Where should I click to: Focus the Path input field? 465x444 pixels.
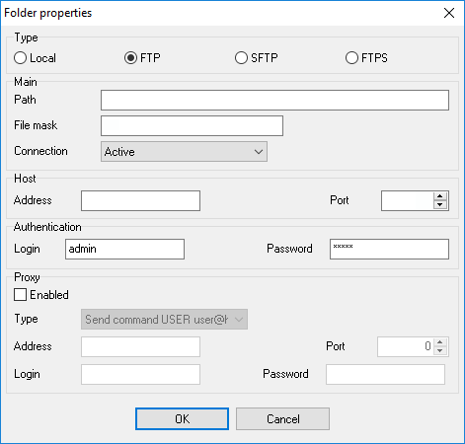pyautogui.click(x=274, y=101)
